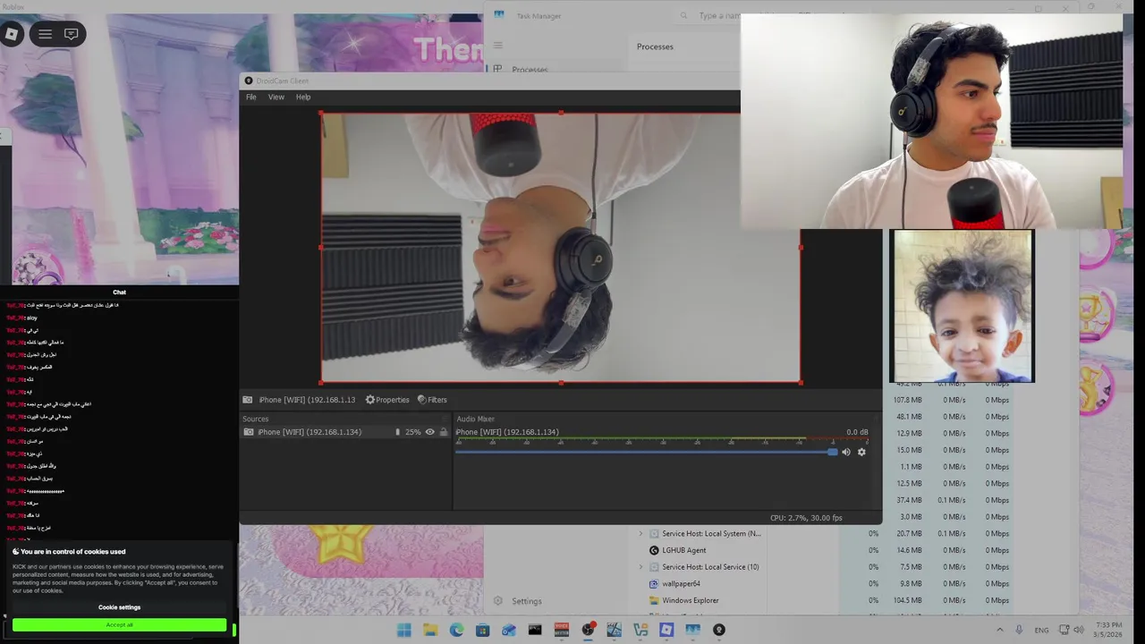
Task: Click the Task Manager Settings gear icon
Action: (x=498, y=601)
